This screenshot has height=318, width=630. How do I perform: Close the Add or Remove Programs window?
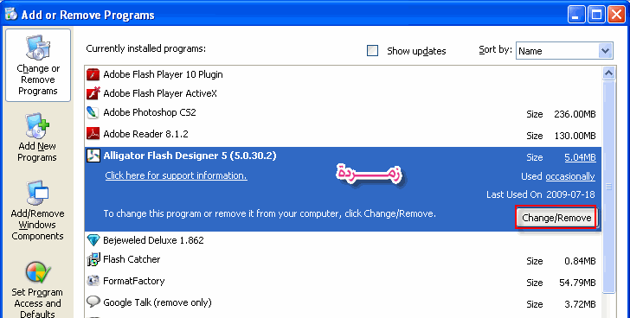616,16
